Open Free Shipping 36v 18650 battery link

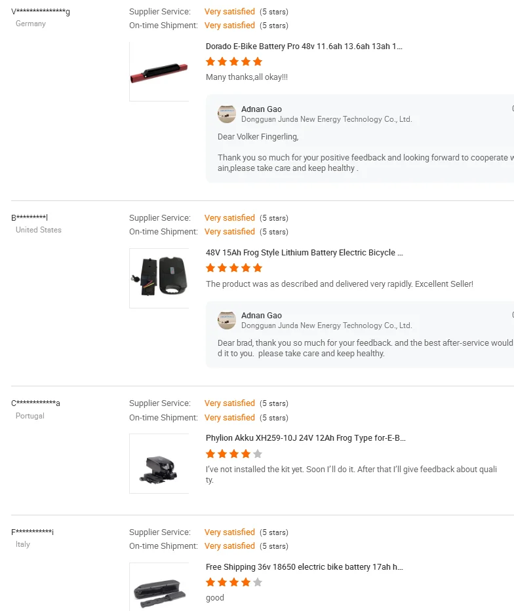point(304,567)
